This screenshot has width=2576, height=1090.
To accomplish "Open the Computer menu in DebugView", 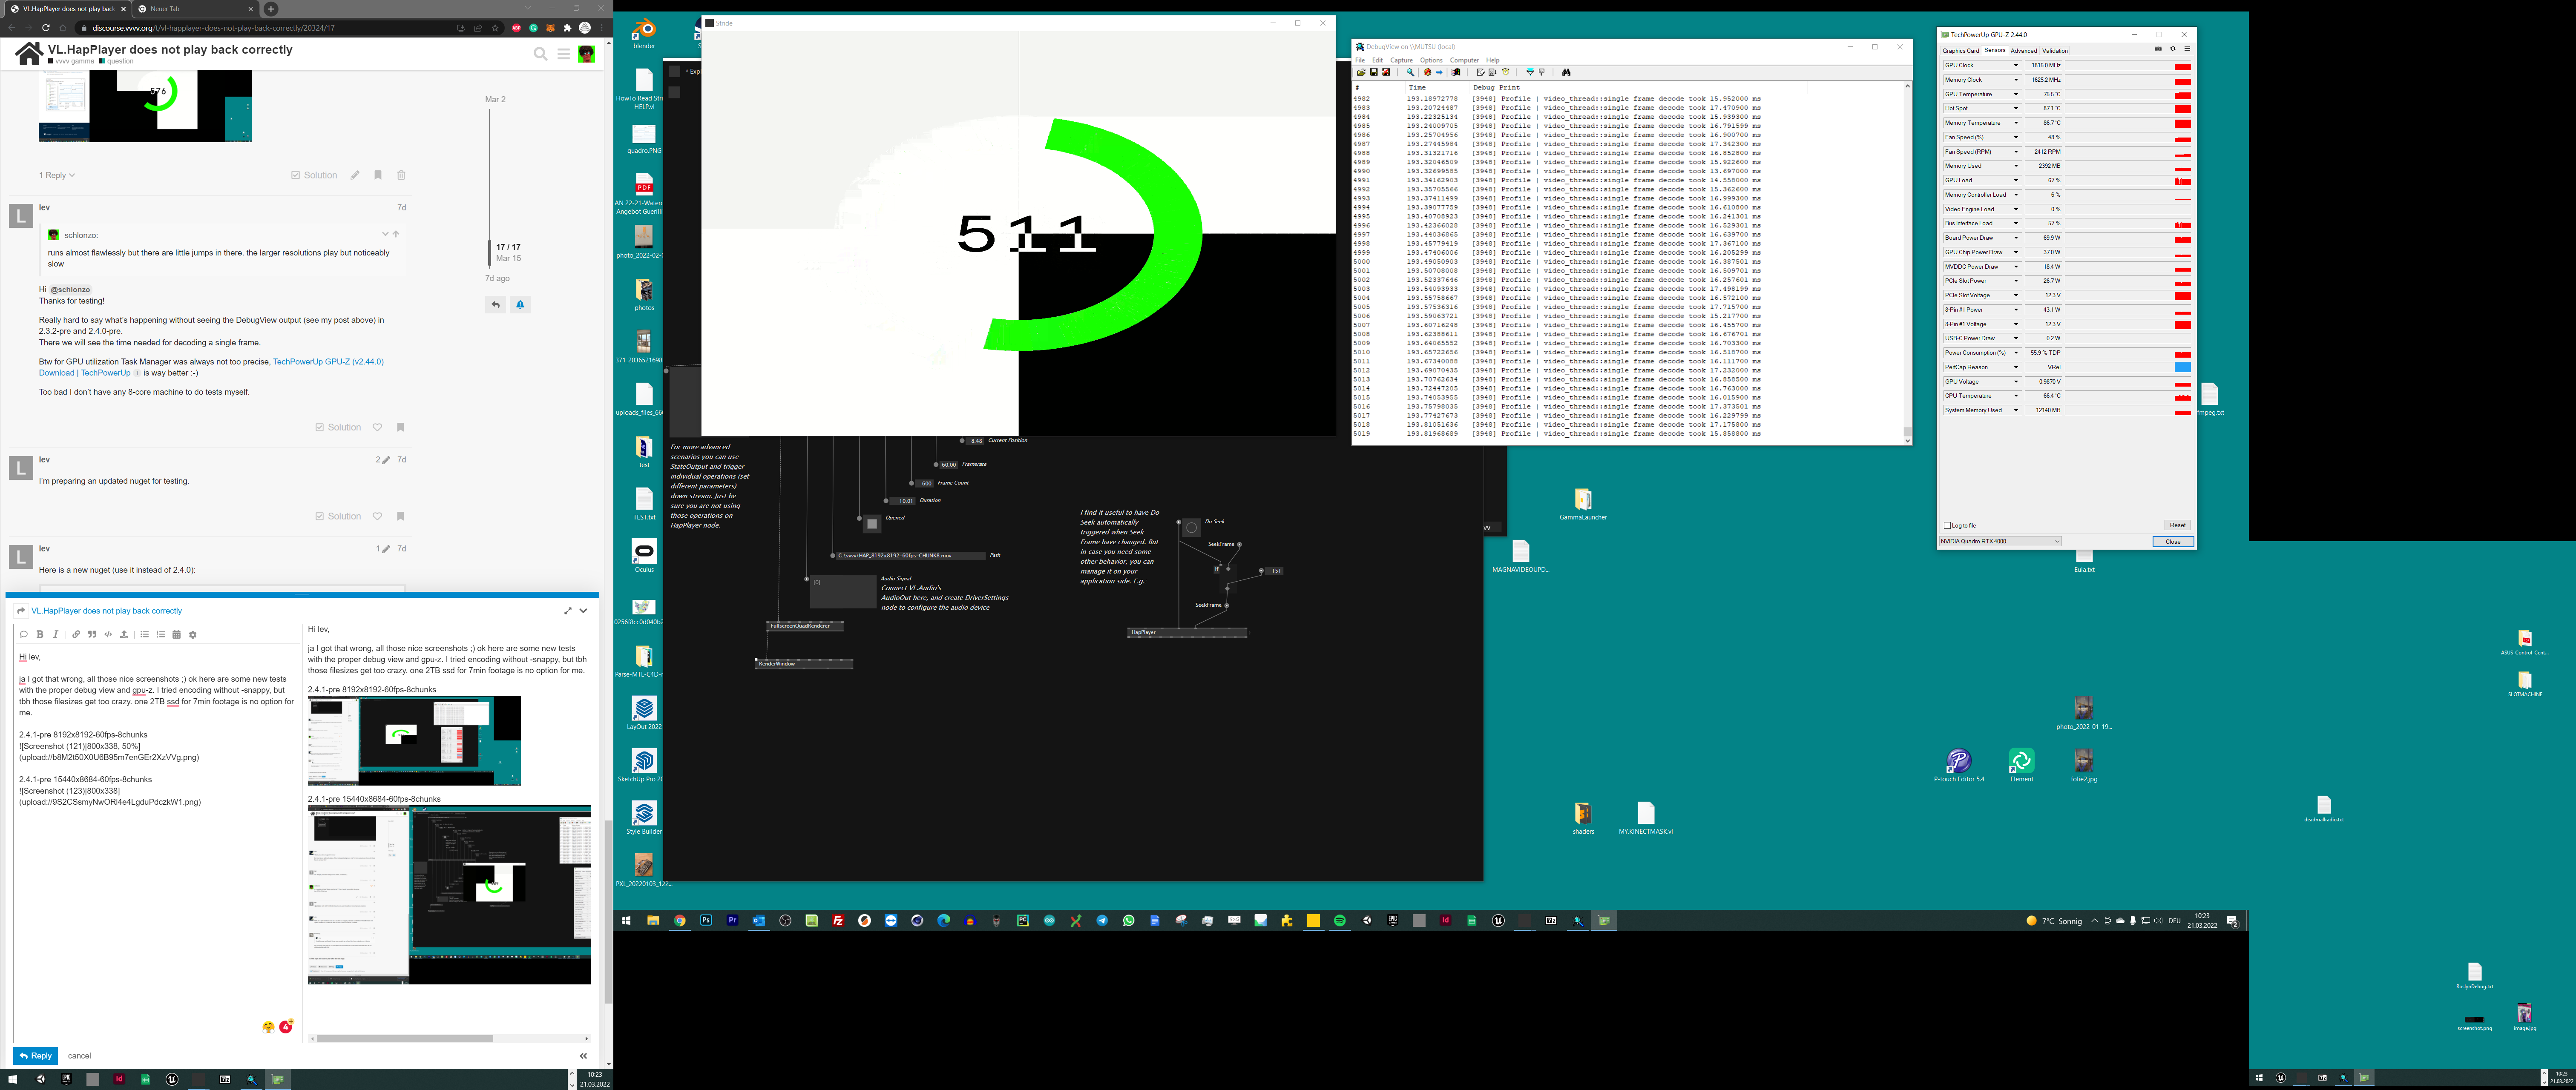I will point(1464,60).
